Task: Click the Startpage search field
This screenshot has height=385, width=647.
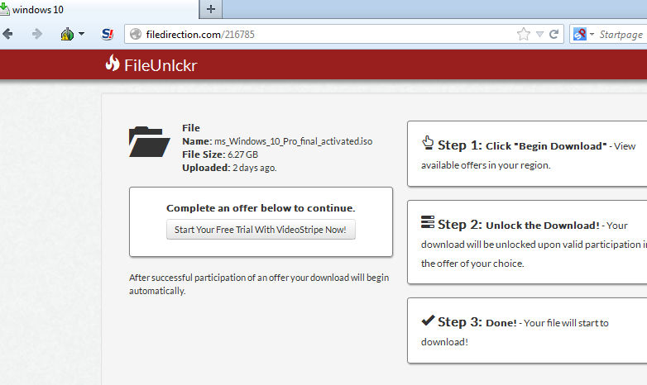Action: 621,35
